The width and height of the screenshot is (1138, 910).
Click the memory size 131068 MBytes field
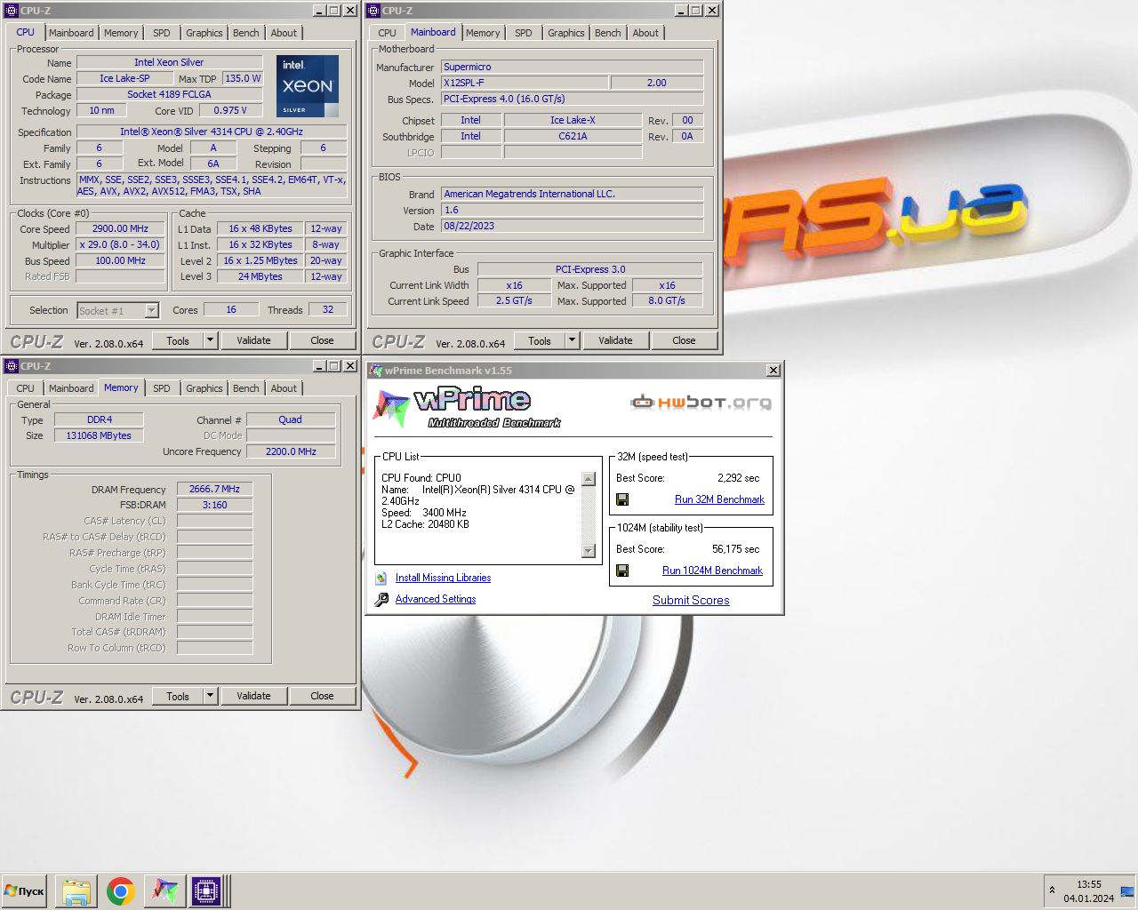[99, 435]
